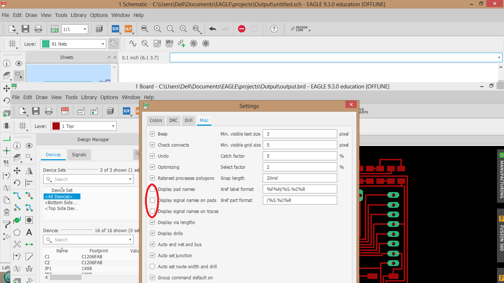Switch to Drill tab in Settings
Screen dimensions: 504x283
click(x=189, y=120)
